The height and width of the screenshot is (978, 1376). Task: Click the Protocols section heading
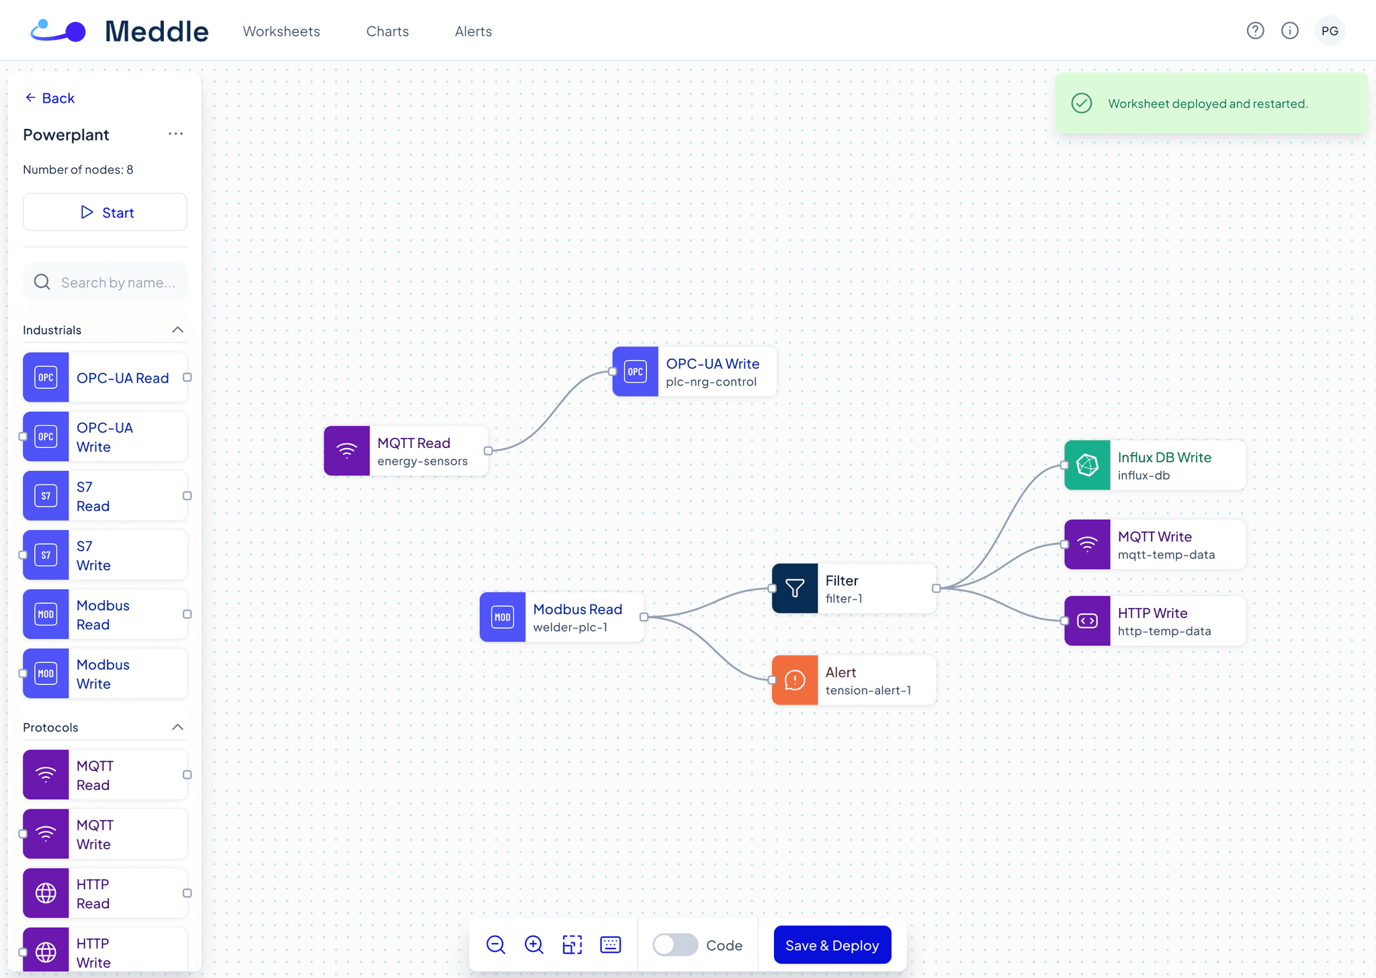click(x=50, y=727)
